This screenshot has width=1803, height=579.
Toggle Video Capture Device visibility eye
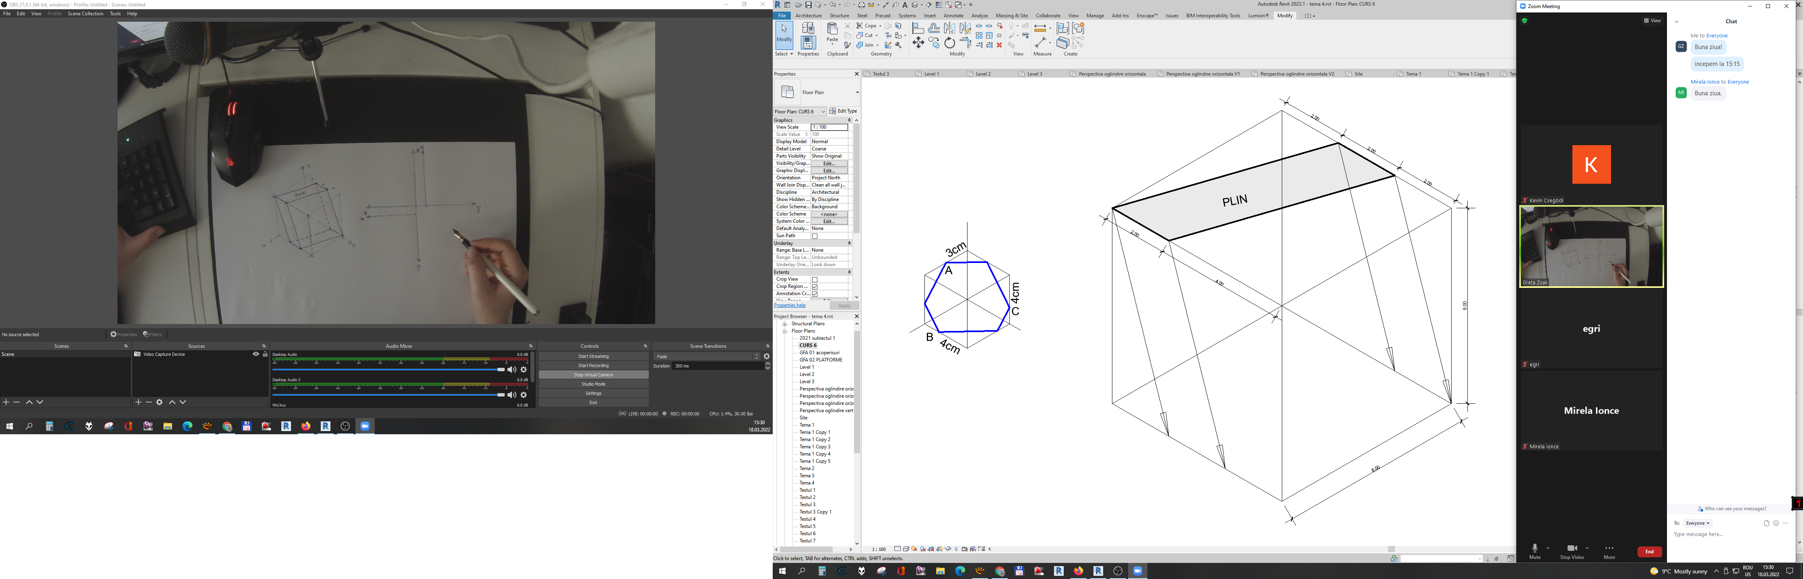pyautogui.click(x=256, y=355)
